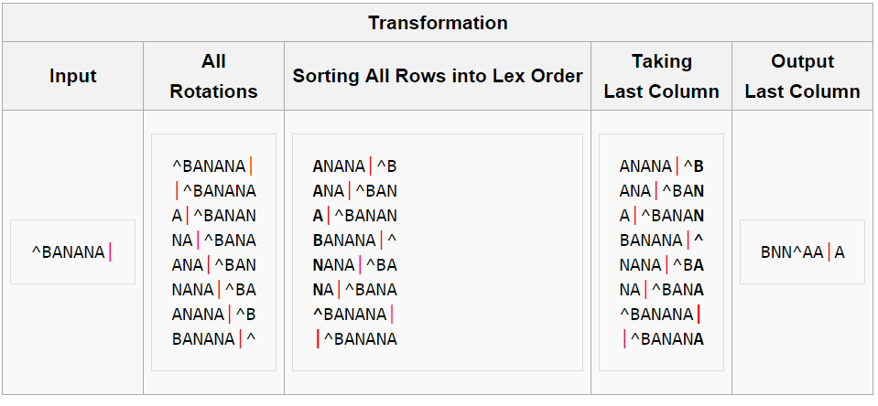Click the NA|^BANA row in the sorted rows column
This screenshot has width=878, height=406.
point(354,289)
